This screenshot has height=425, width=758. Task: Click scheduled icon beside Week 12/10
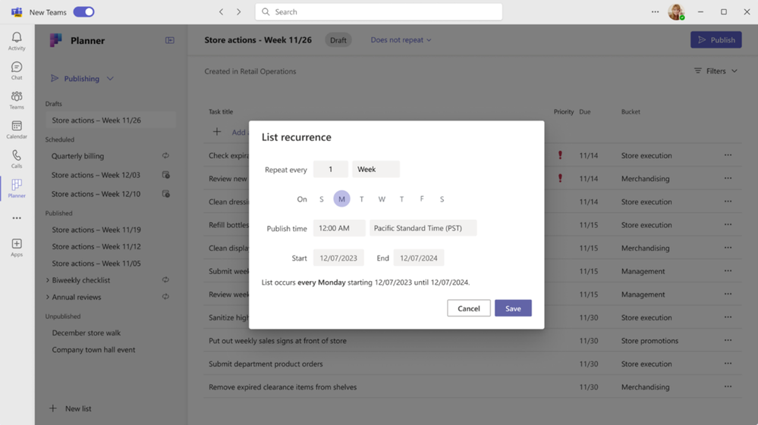tap(166, 194)
